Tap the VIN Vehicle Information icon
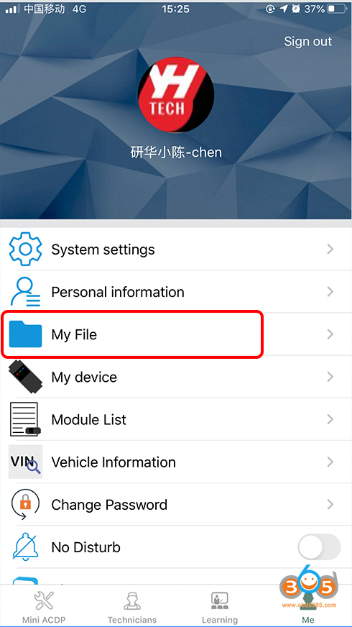352x627 pixels. [25, 462]
